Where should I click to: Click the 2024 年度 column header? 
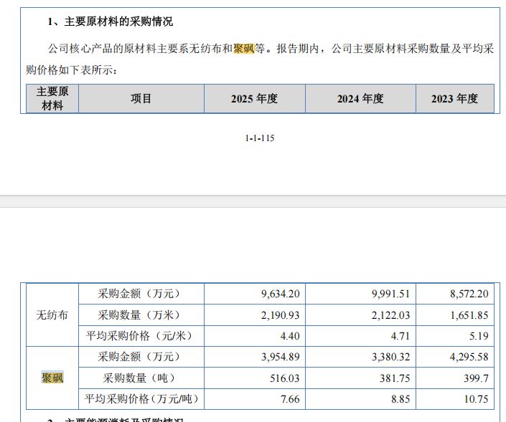click(x=360, y=99)
